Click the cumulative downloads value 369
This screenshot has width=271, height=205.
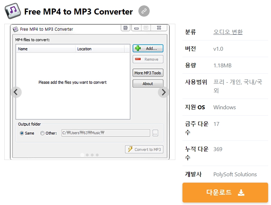coord(218,149)
